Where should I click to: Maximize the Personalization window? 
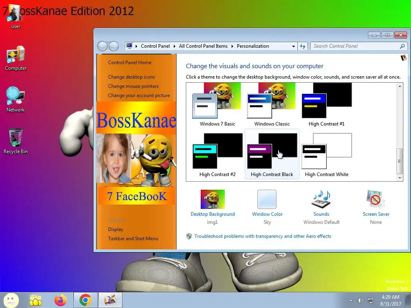tap(388, 35)
